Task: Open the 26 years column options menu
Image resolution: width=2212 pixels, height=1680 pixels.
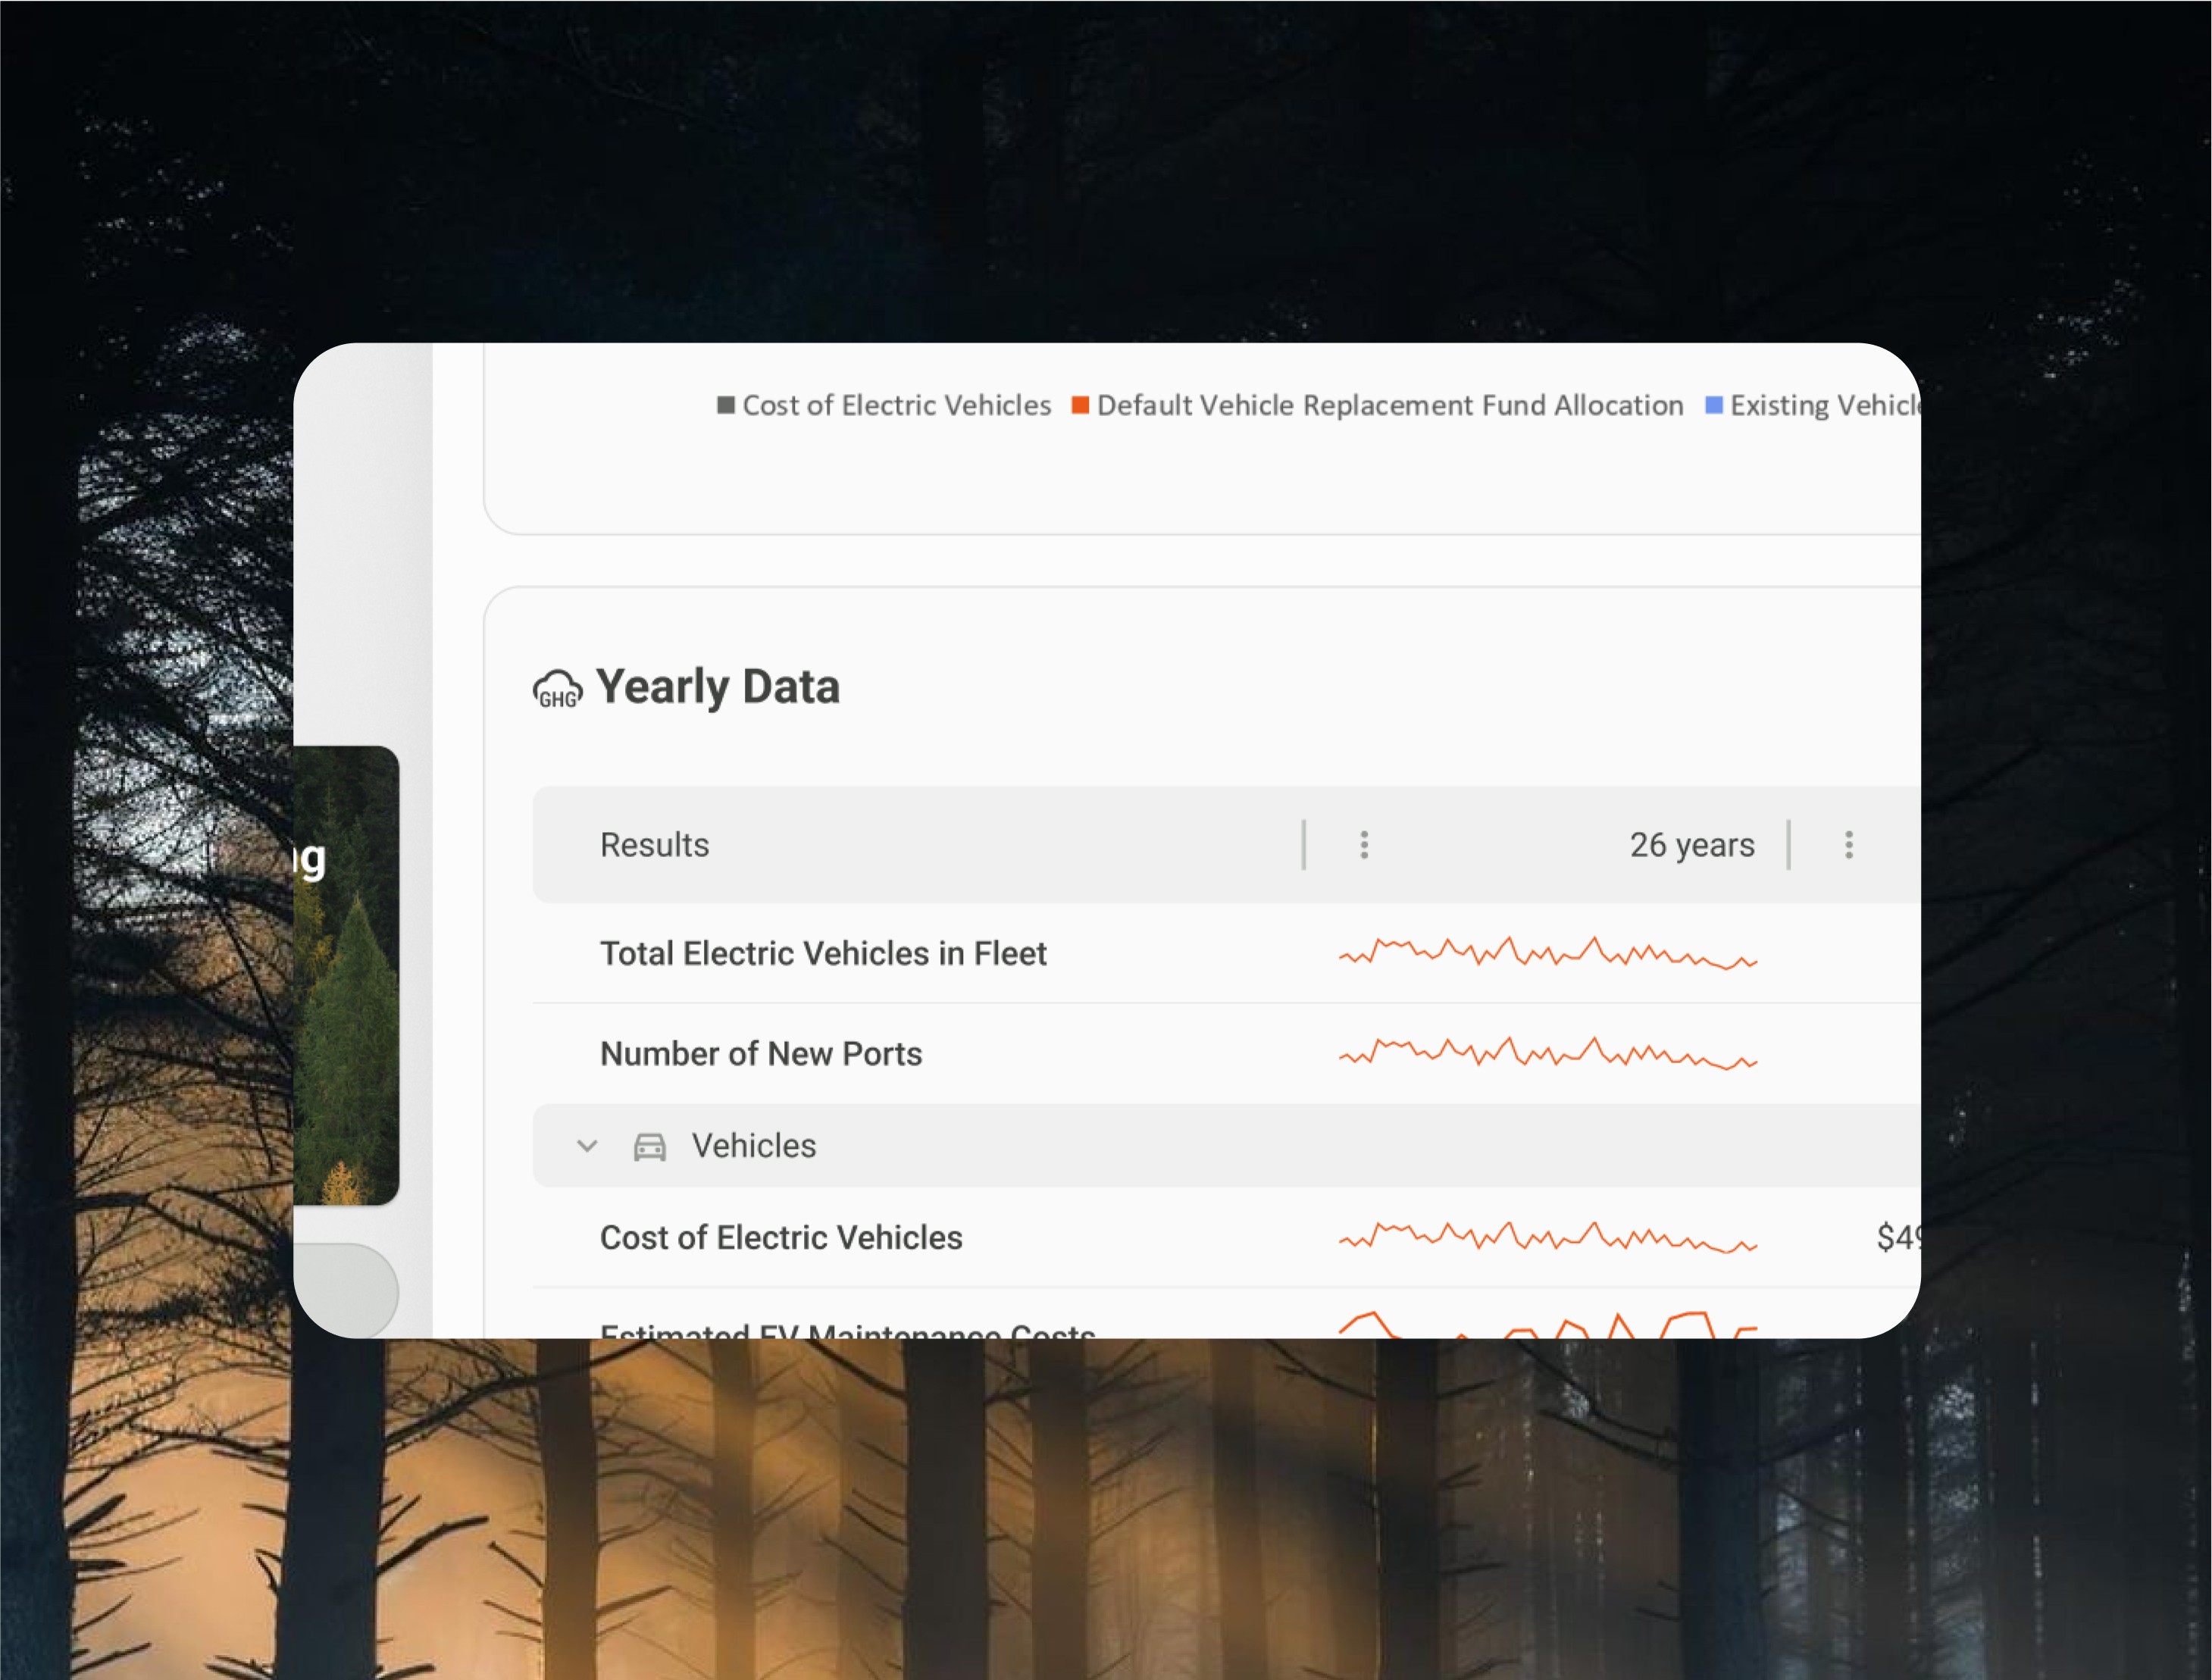Action: (x=1848, y=845)
